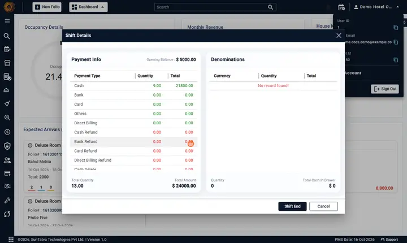The width and height of the screenshot is (407, 243).
Task: Open the folio report sidebar icon
Action: (x=7, y=77)
